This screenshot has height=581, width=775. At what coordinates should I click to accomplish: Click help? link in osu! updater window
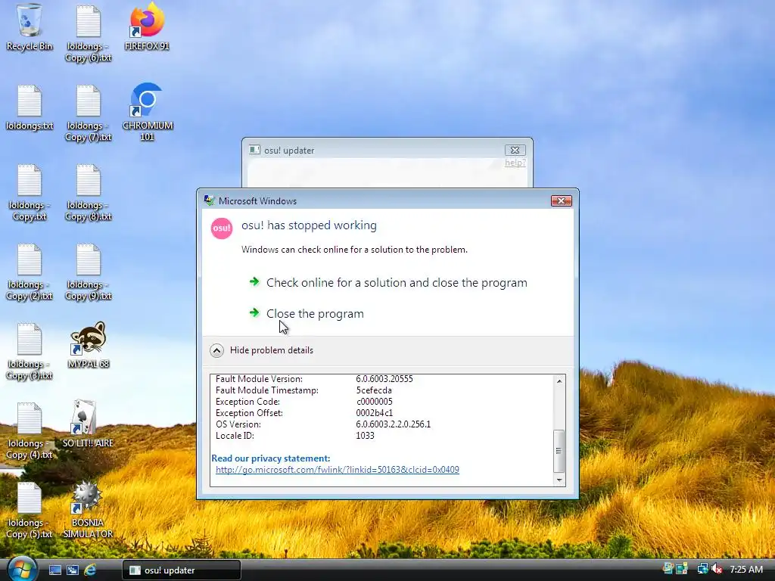pos(515,163)
